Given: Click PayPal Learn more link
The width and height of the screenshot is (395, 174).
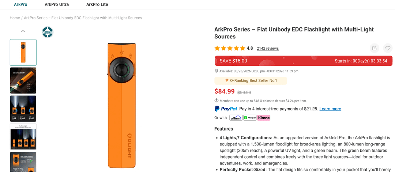Looking at the screenshot, I should [330, 109].
